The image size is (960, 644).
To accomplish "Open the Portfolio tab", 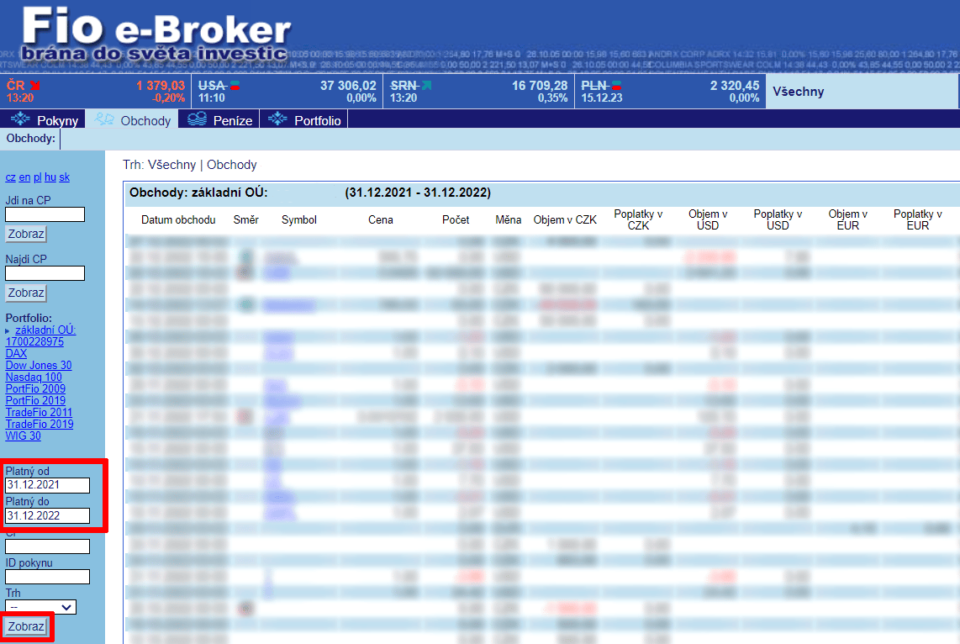I will pos(303,119).
